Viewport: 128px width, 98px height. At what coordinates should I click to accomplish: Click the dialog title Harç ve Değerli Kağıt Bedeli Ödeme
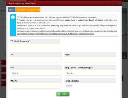pos(22,3)
